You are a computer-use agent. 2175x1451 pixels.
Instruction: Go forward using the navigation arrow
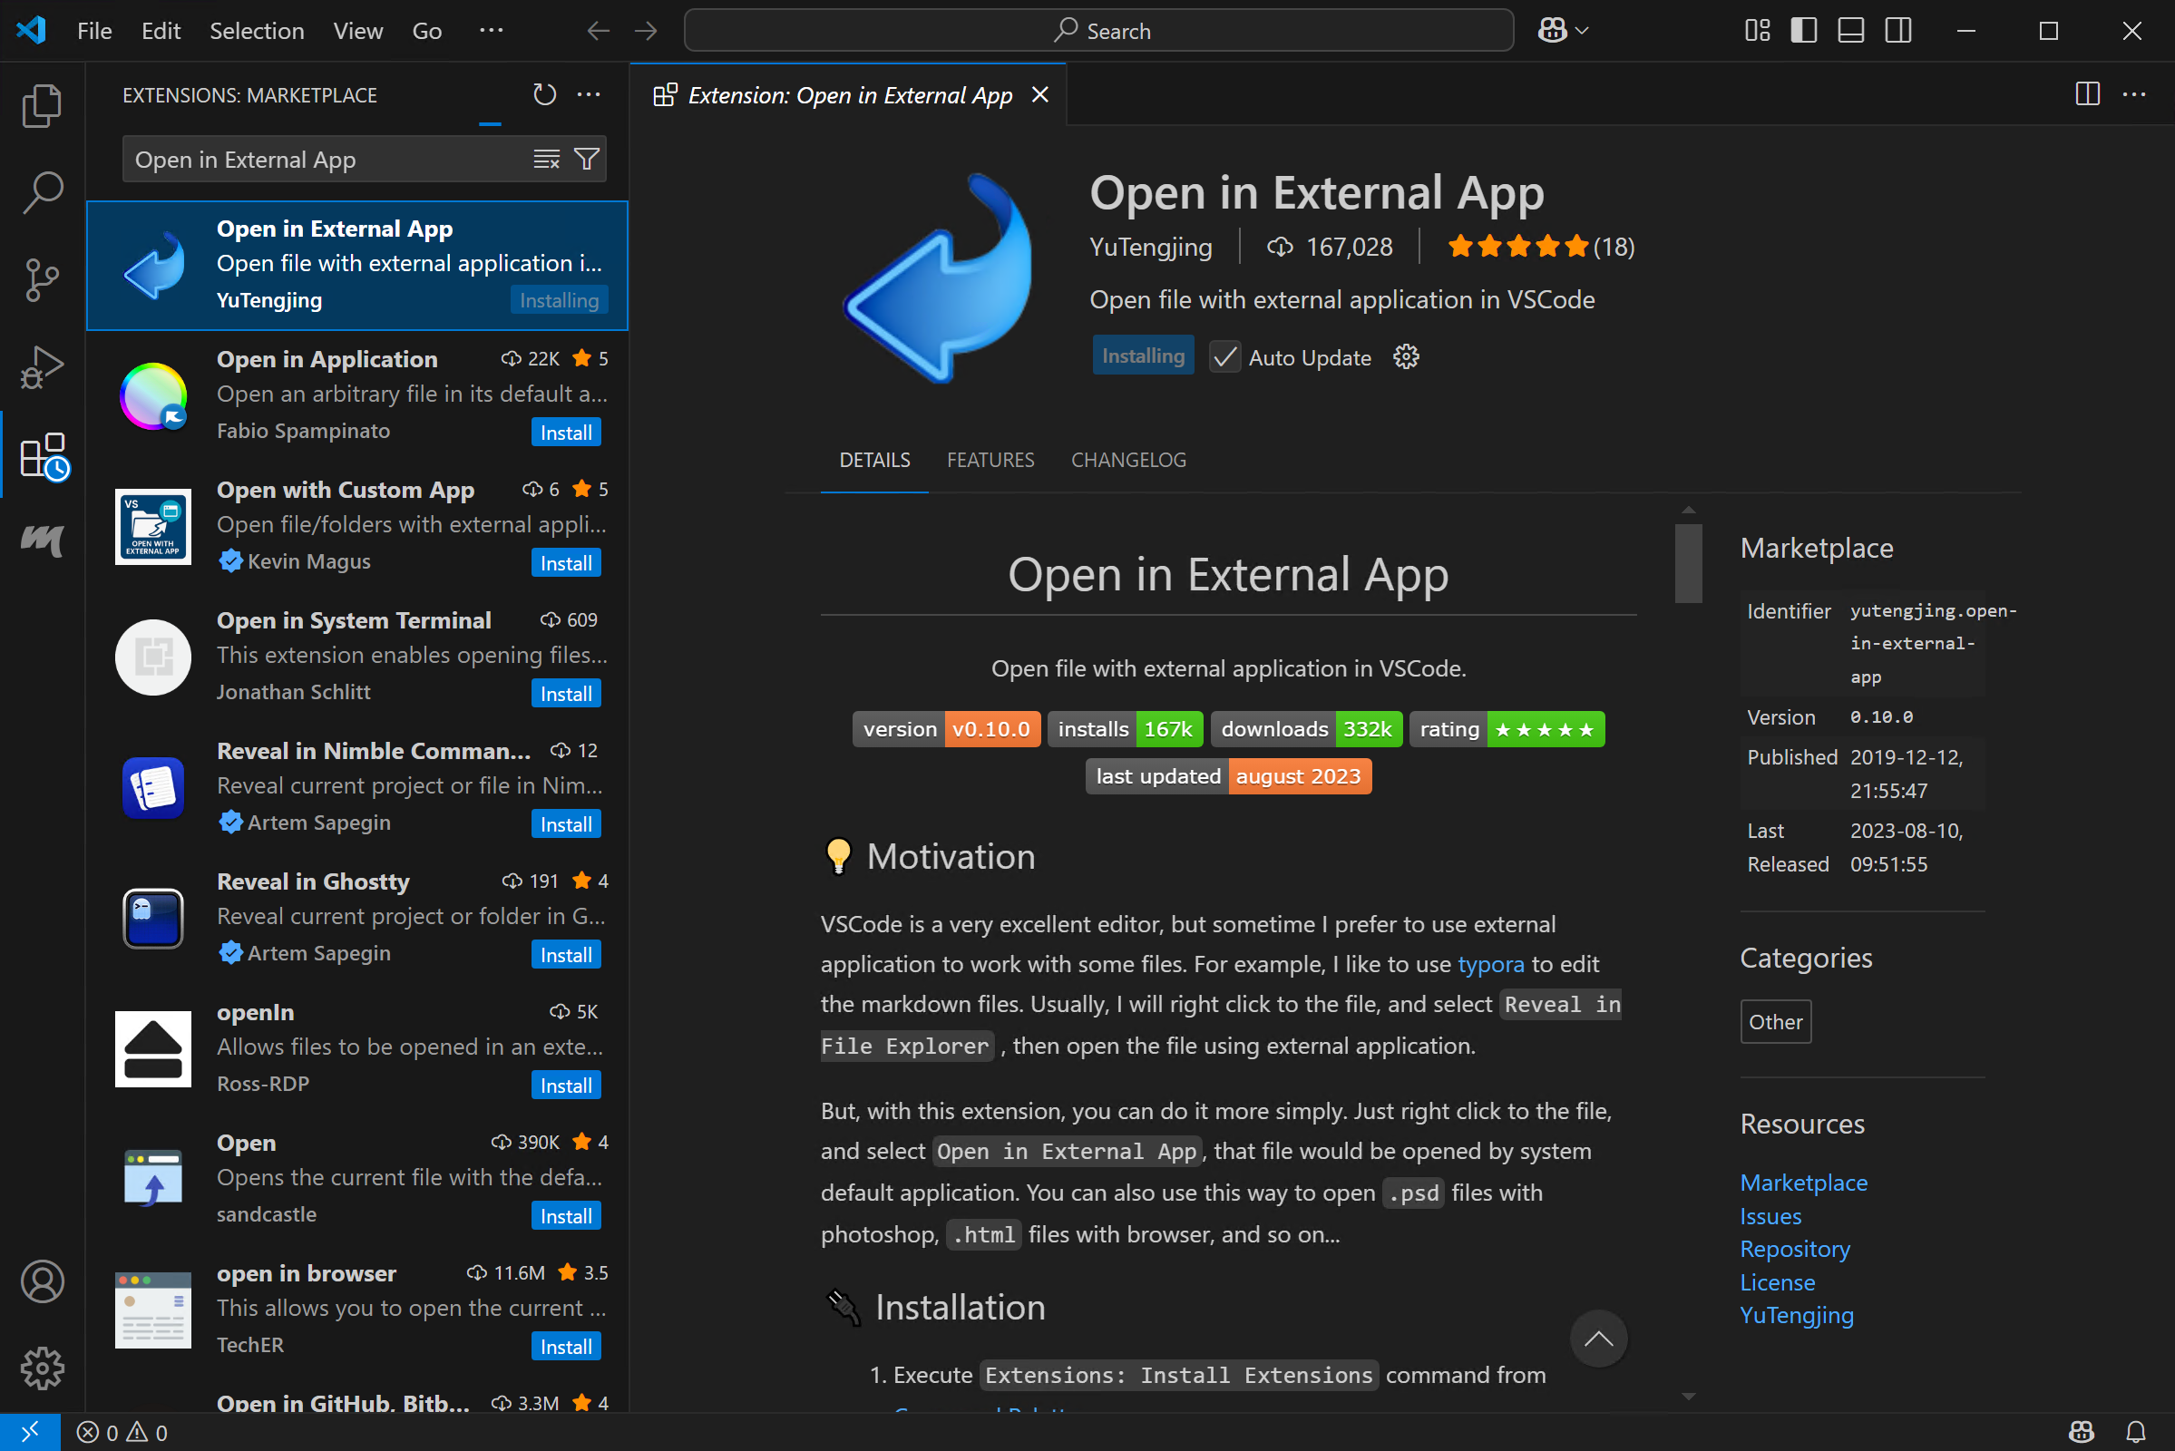click(x=646, y=31)
